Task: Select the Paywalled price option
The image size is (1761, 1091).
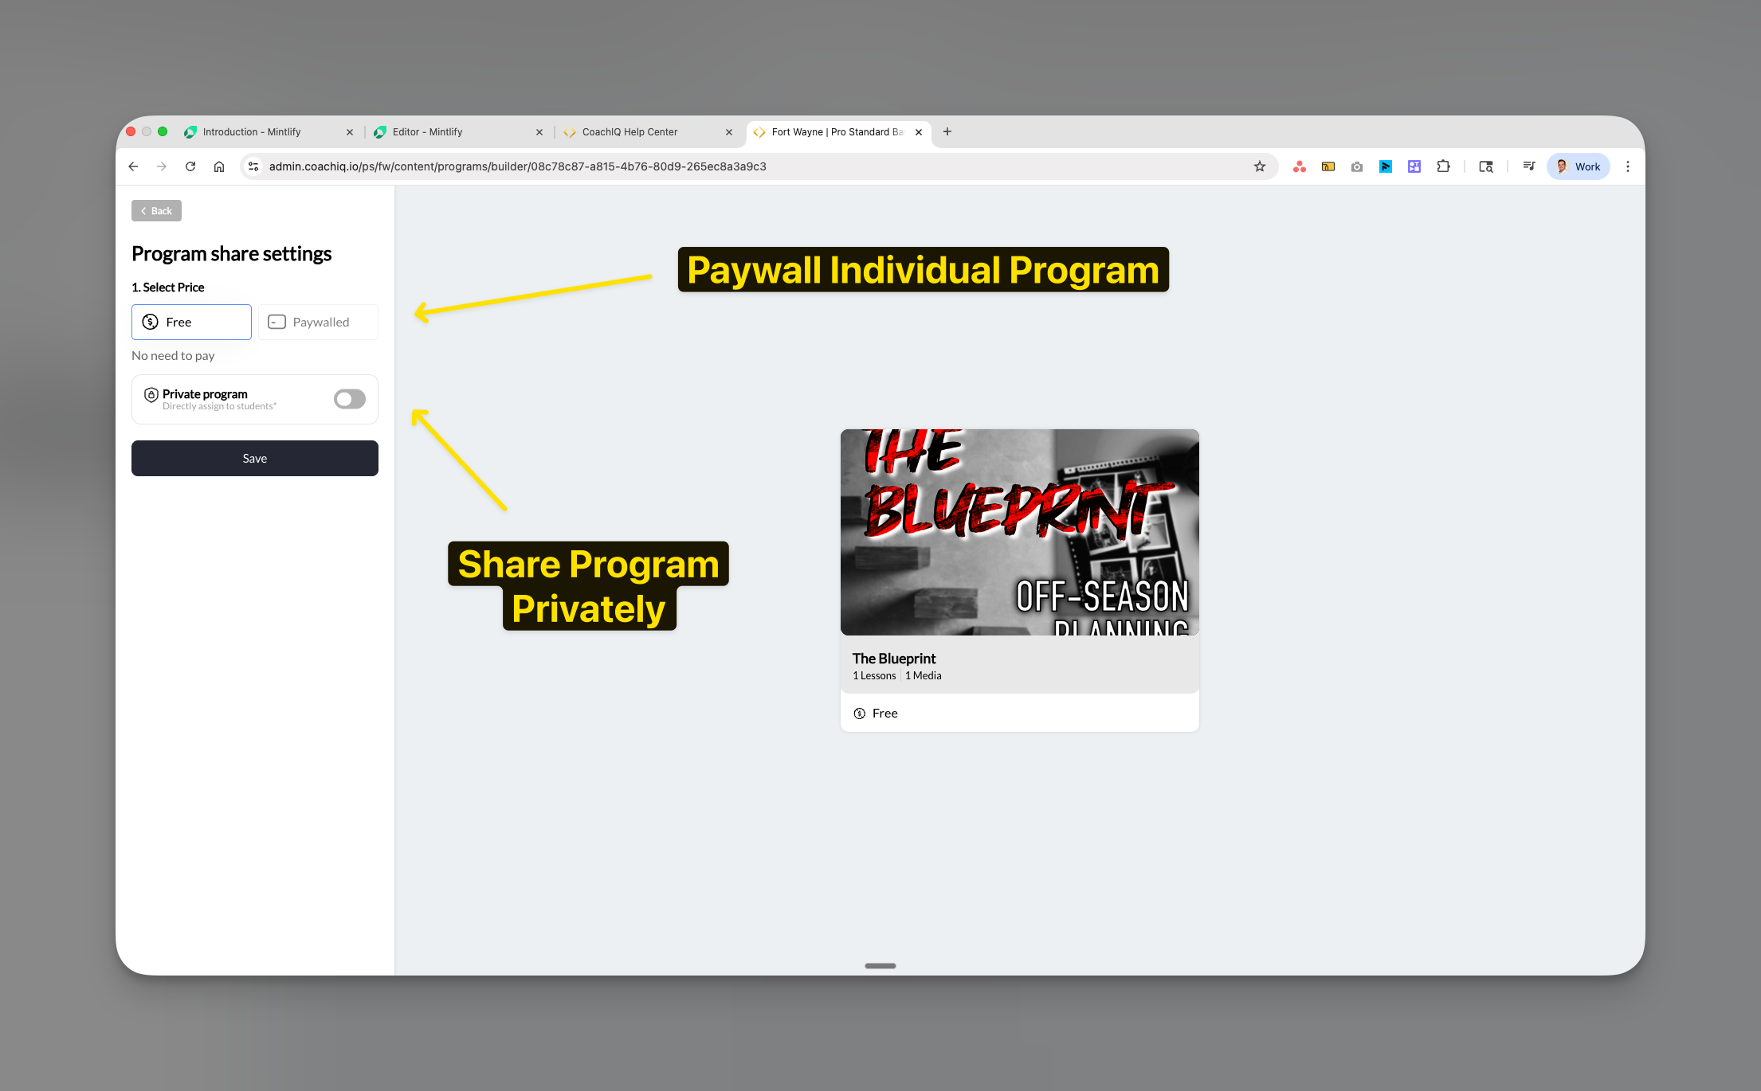Action: [x=318, y=322]
